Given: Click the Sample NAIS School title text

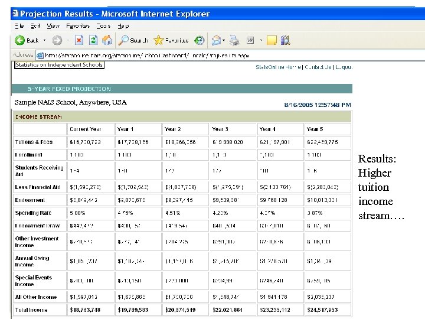Looking at the screenshot, I should pos(70,102).
